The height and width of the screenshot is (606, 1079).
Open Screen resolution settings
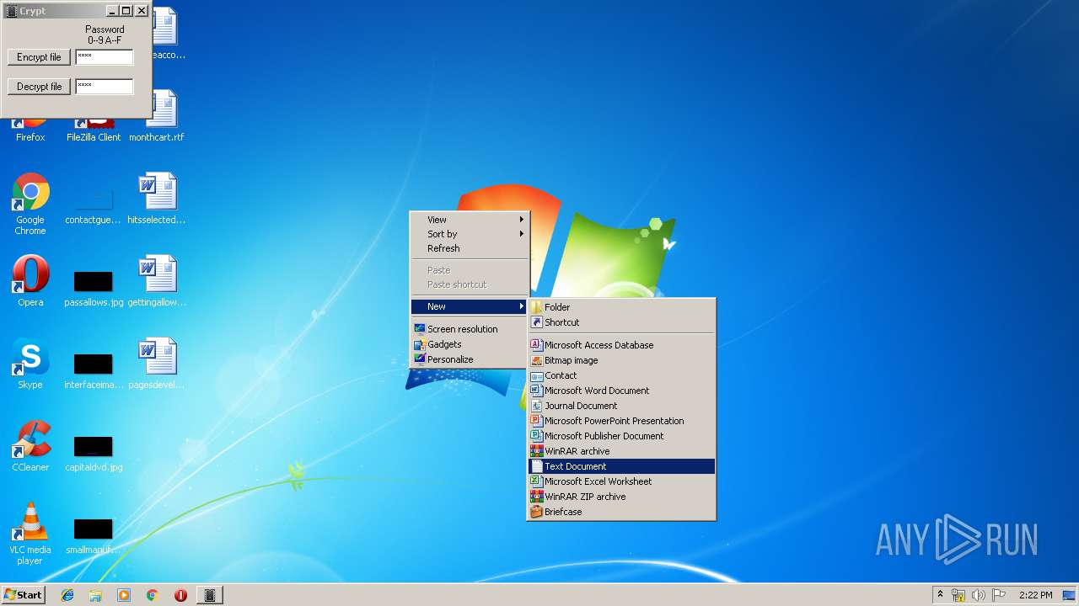(x=470, y=329)
